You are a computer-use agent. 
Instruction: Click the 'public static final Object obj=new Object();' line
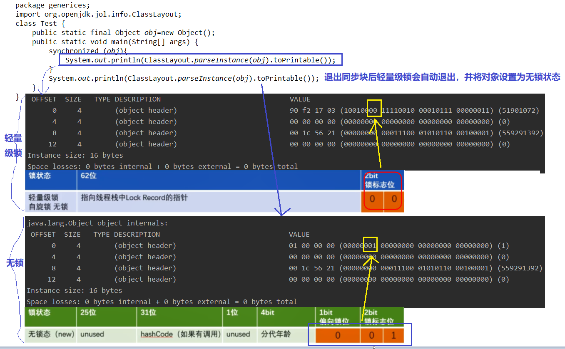(x=123, y=33)
